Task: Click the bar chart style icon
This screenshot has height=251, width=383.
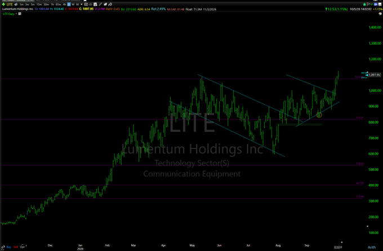Action: (x=90, y=5)
